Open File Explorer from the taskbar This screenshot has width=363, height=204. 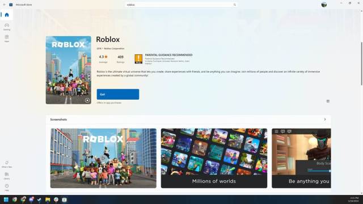(x=48, y=199)
